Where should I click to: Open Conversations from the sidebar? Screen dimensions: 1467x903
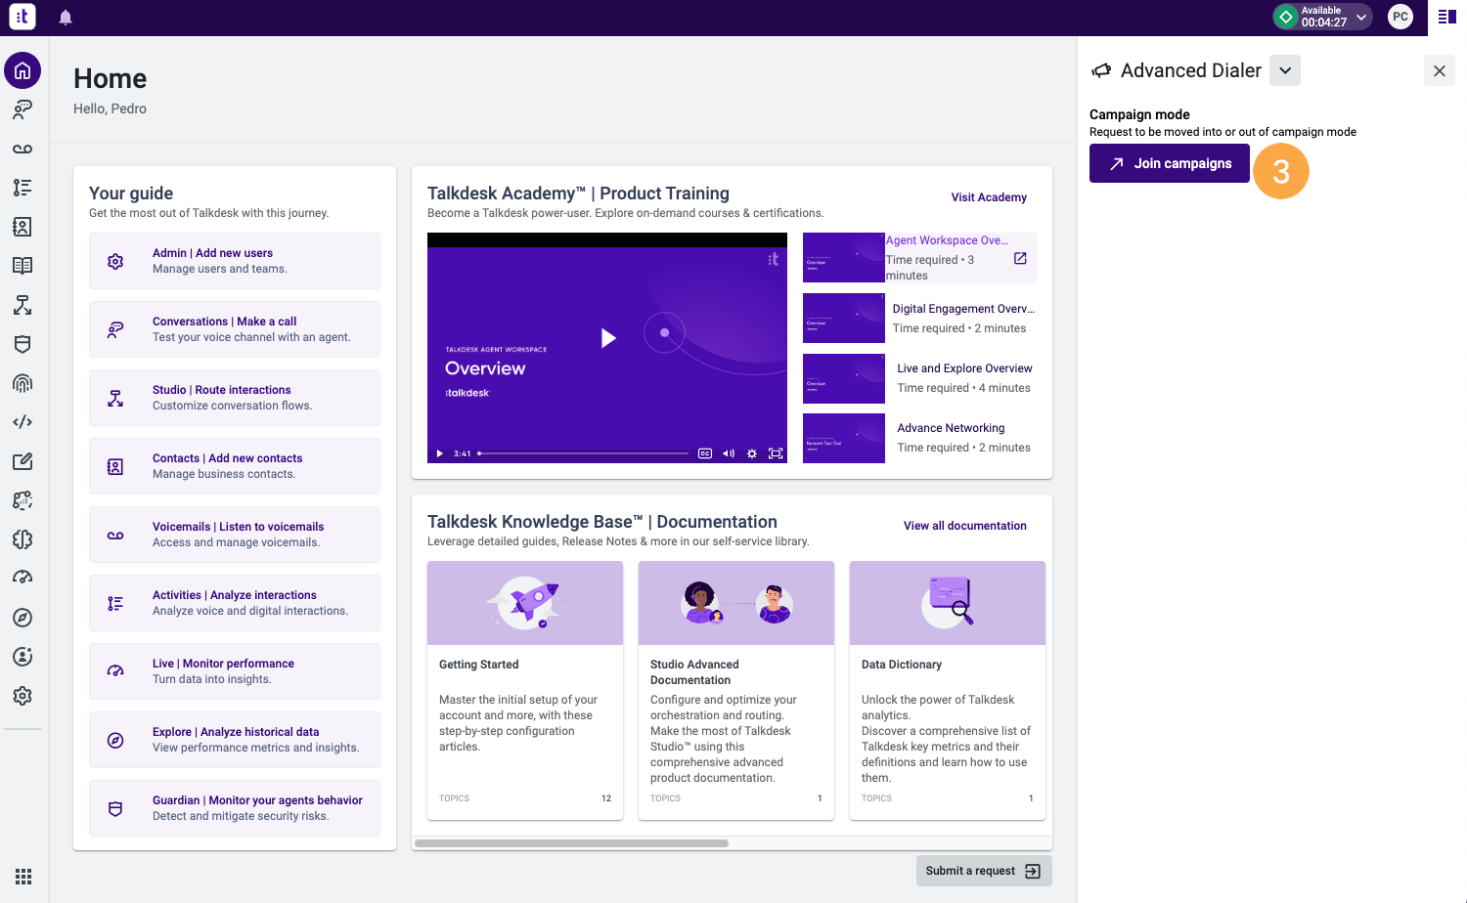coord(22,109)
